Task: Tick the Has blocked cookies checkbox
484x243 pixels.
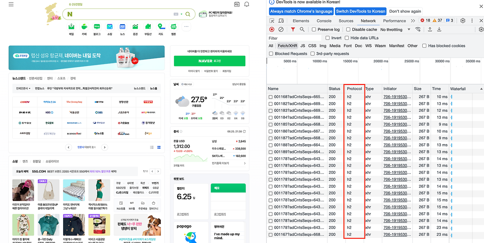Action: pos(424,46)
